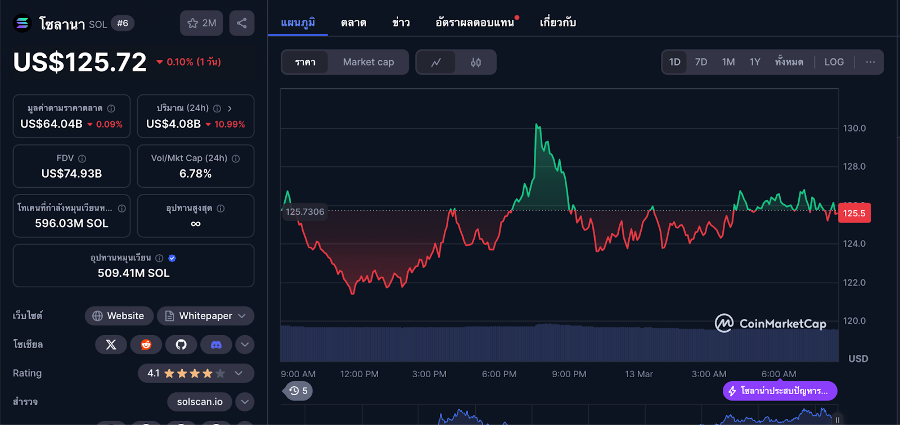The height and width of the screenshot is (425, 900).
Task: Open the GitHub repository icon
Action: click(x=181, y=345)
